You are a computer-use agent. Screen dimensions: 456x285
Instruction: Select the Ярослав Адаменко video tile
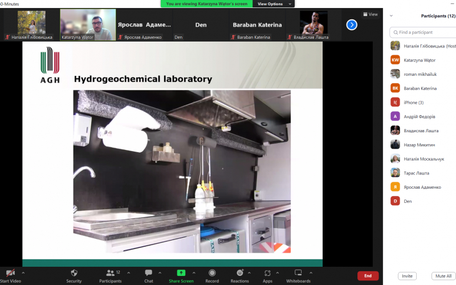pos(144,25)
